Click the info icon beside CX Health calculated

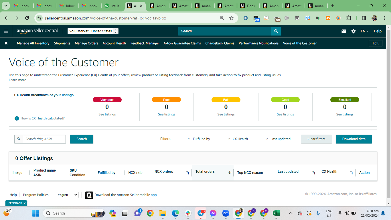(x=17, y=118)
